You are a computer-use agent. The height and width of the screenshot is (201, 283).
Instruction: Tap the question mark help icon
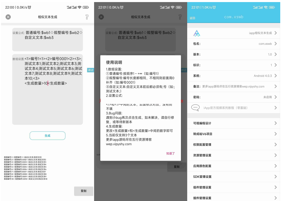pos(87,17)
